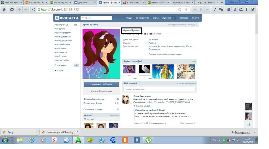Open the music note icon in toolbar
The height and width of the screenshot is (149, 269).
pyautogui.click(x=215, y=10)
